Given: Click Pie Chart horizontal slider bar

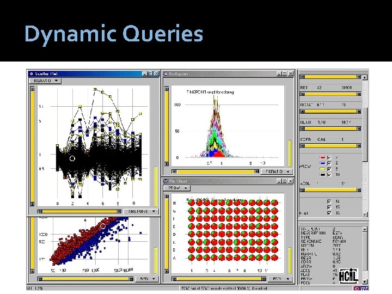Looking at the screenshot, I should 219,279.
